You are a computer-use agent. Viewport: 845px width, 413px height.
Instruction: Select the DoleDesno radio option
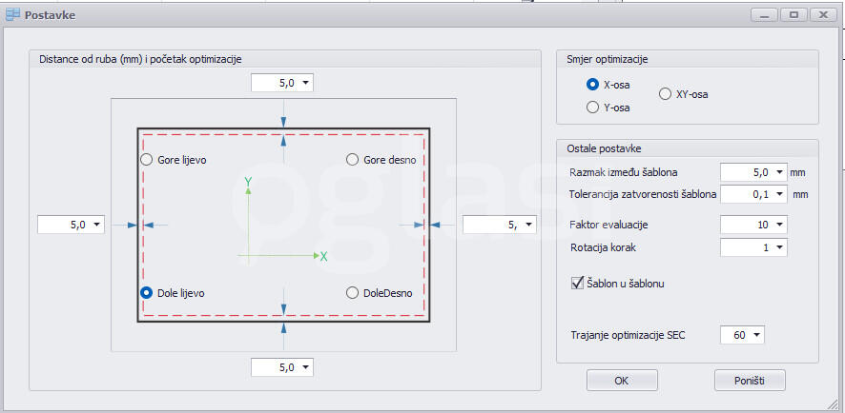[352, 293]
